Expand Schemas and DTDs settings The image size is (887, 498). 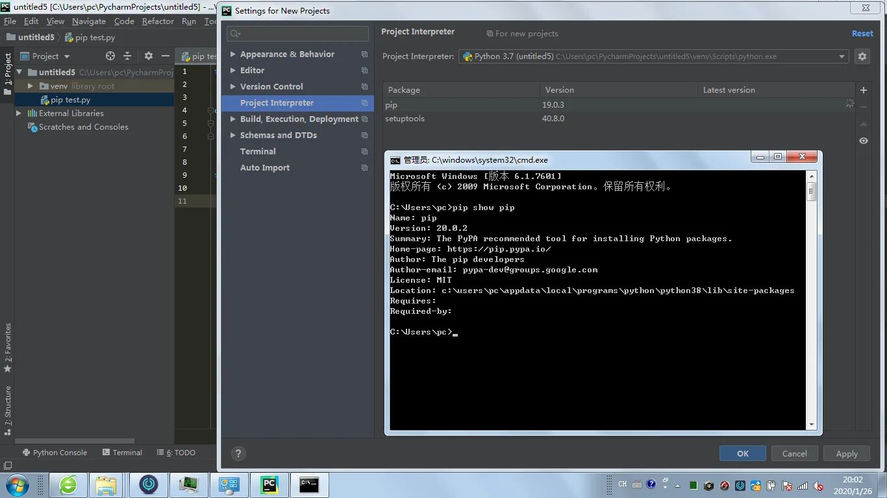pyautogui.click(x=233, y=136)
